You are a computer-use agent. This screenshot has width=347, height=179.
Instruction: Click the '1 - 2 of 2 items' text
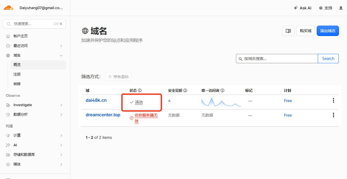[99, 137]
